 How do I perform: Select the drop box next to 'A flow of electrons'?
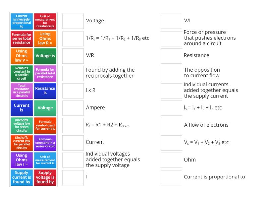click(171, 125)
